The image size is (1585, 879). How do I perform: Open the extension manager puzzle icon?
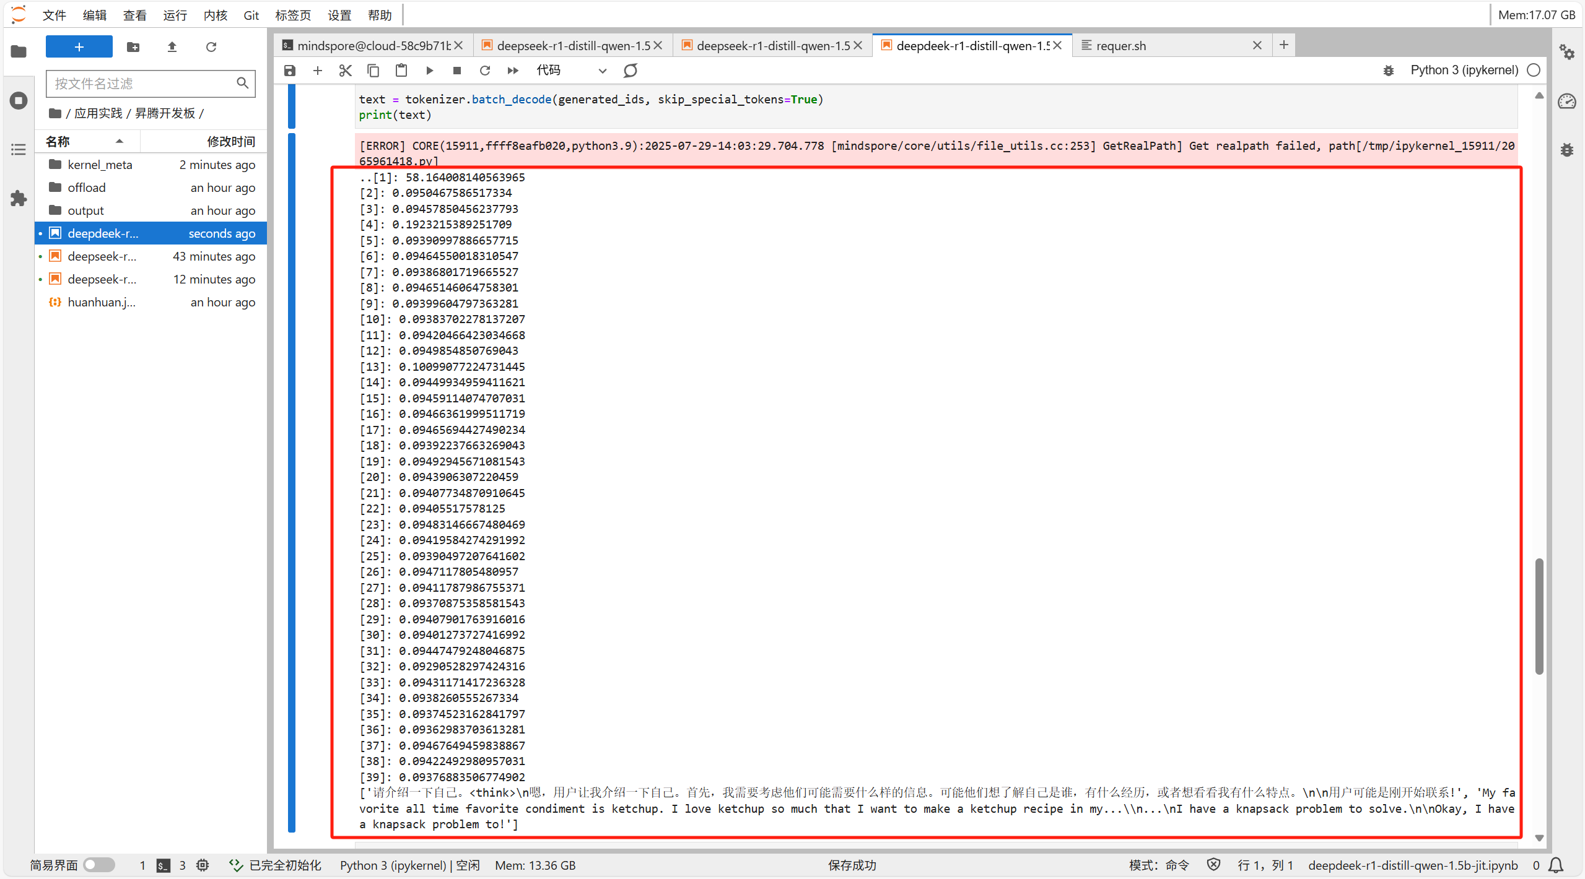pos(19,199)
